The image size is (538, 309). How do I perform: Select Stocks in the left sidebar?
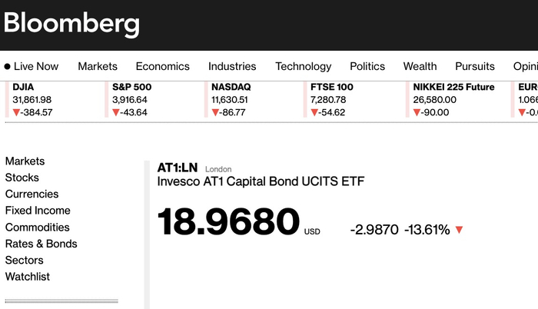coord(22,178)
